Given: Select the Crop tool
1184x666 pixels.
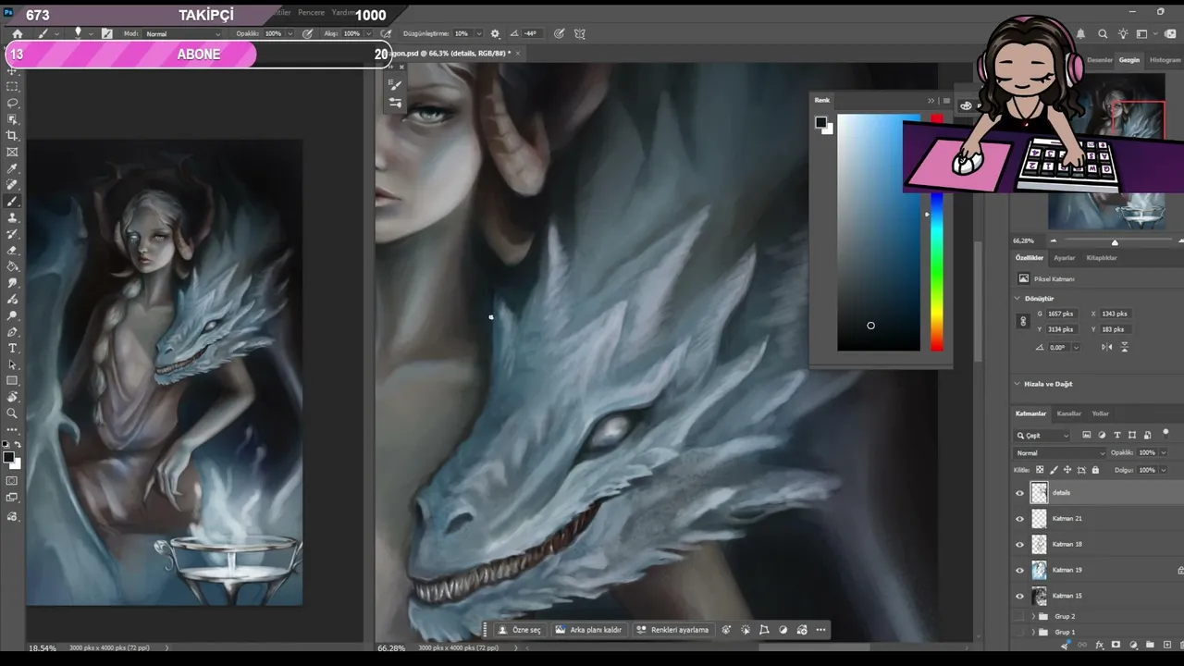Looking at the screenshot, I should tap(12, 136).
